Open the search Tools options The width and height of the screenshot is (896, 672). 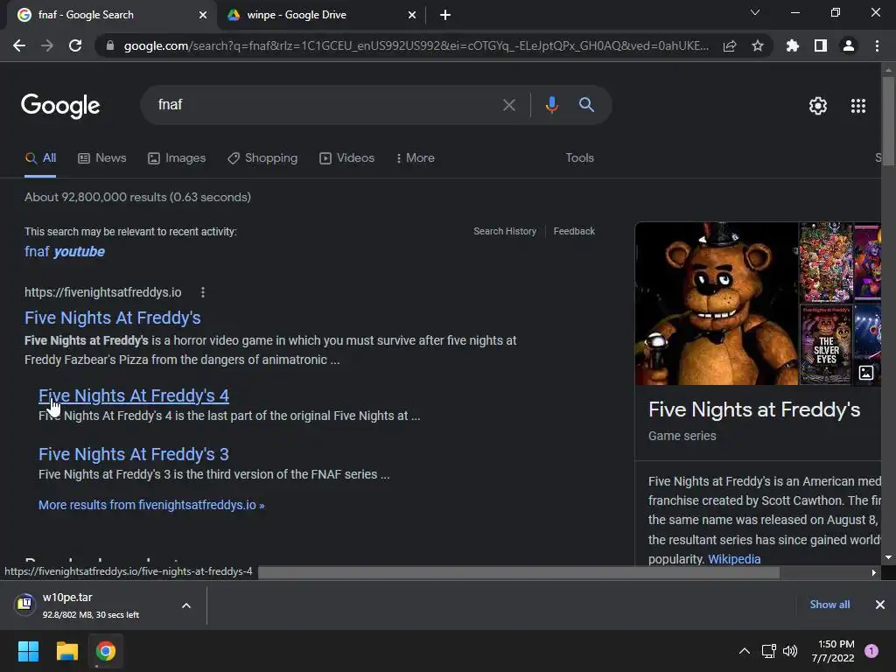tap(579, 158)
